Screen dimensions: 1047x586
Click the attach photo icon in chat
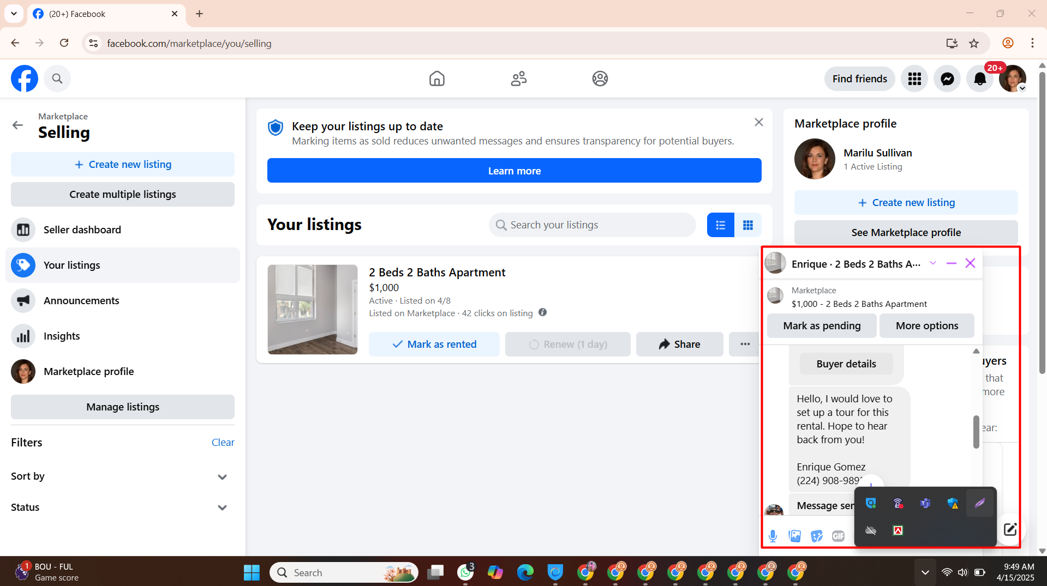[794, 536]
